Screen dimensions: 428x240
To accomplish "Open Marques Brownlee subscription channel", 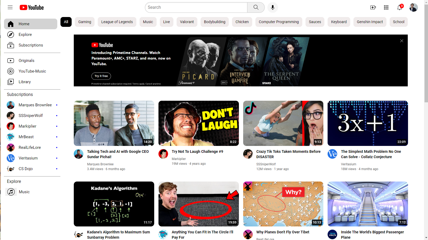I will coord(32,105).
